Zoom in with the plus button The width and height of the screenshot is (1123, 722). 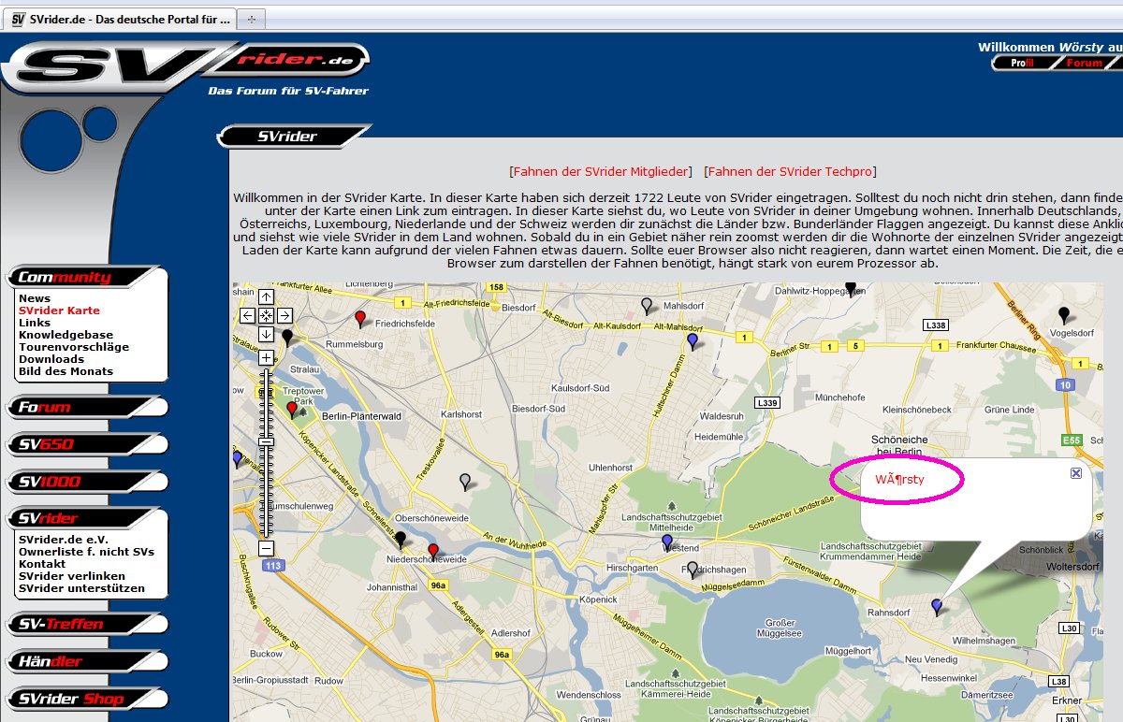(266, 357)
